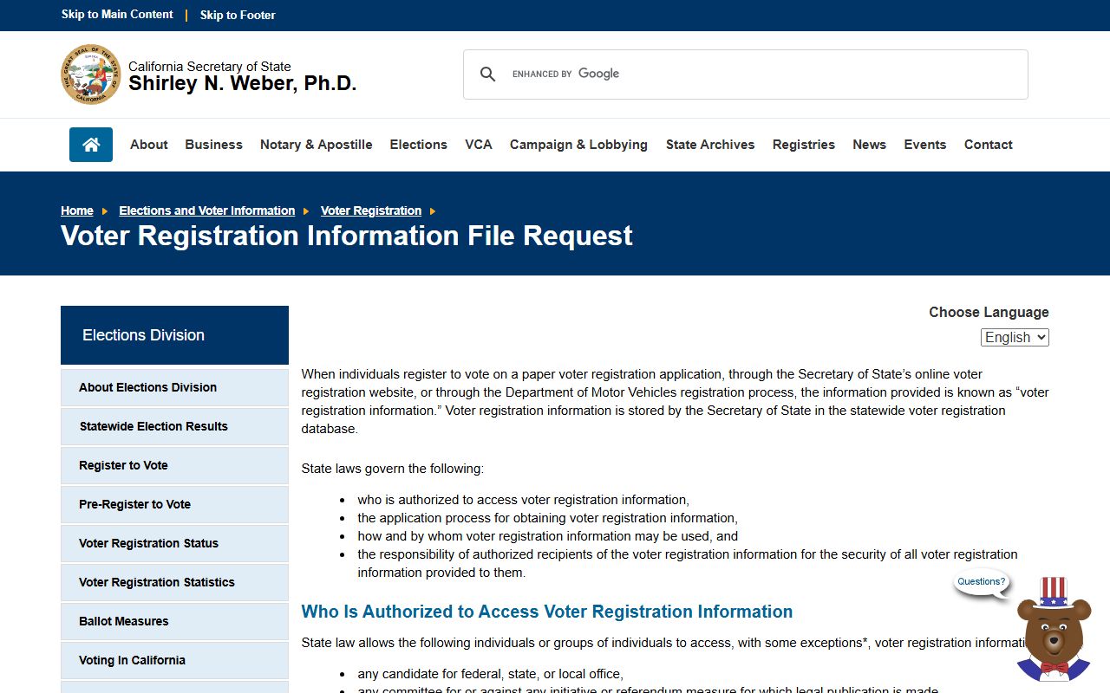Go to the Events page
Viewport: 1110px width, 693px height.
(925, 145)
